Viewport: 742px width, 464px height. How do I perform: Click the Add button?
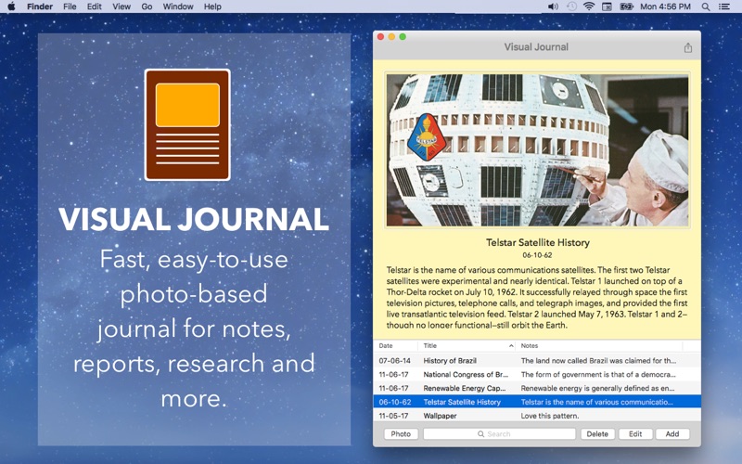pos(672,434)
